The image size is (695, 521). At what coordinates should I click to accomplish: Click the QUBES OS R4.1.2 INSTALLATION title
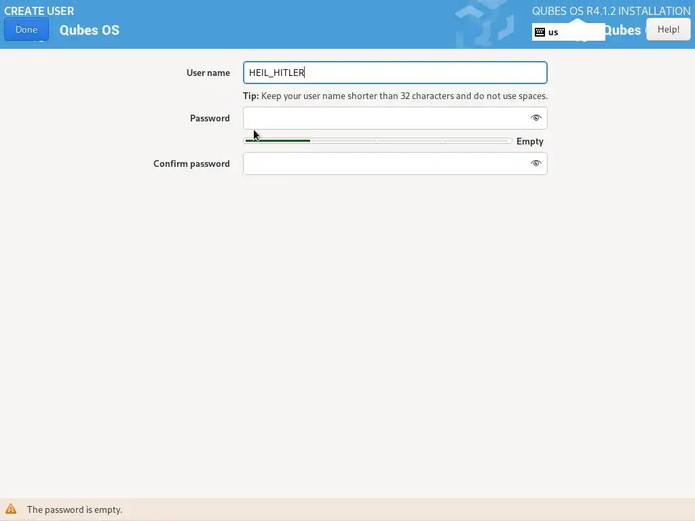point(612,11)
